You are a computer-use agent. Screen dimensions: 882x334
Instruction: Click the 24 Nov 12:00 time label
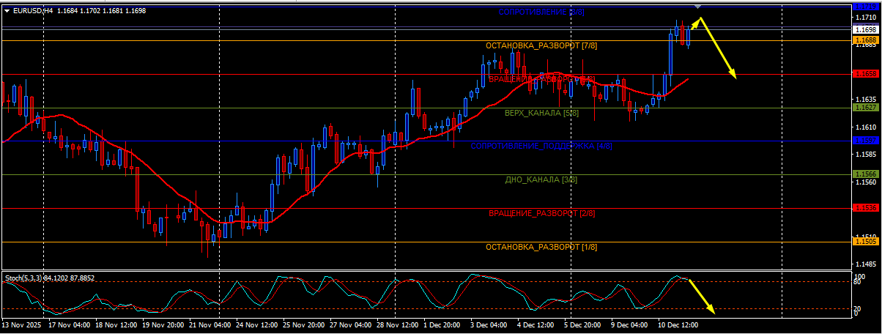coord(259,324)
